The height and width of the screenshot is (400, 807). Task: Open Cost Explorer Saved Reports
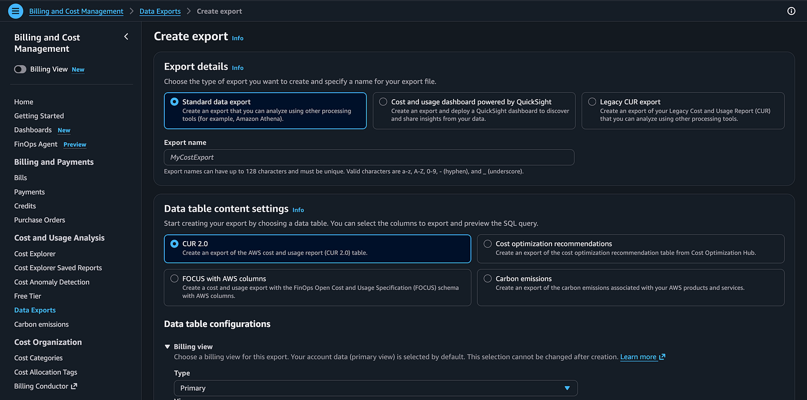pyautogui.click(x=58, y=268)
